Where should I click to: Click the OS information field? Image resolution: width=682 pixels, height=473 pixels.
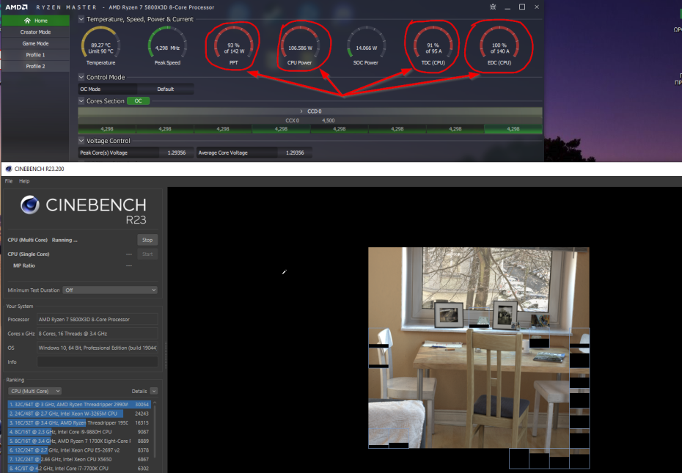tap(98, 348)
